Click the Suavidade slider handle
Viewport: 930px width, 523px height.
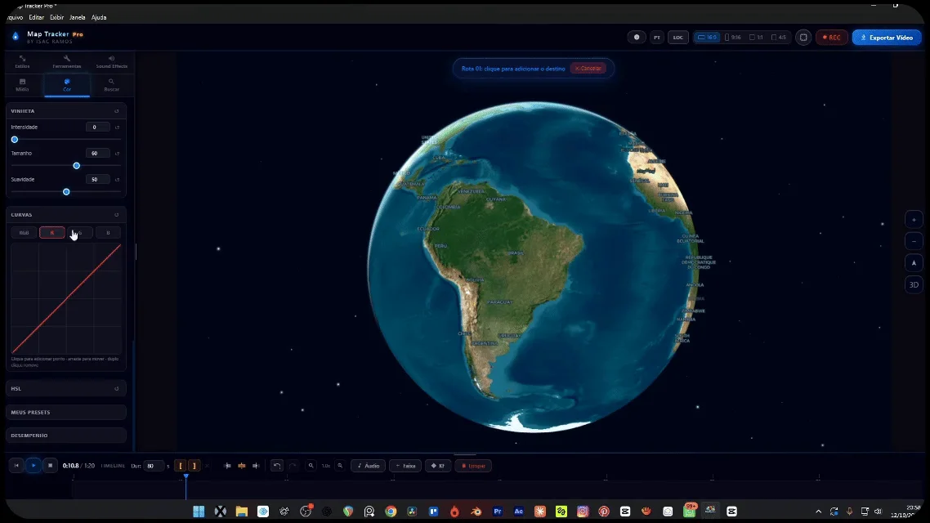coord(66,191)
